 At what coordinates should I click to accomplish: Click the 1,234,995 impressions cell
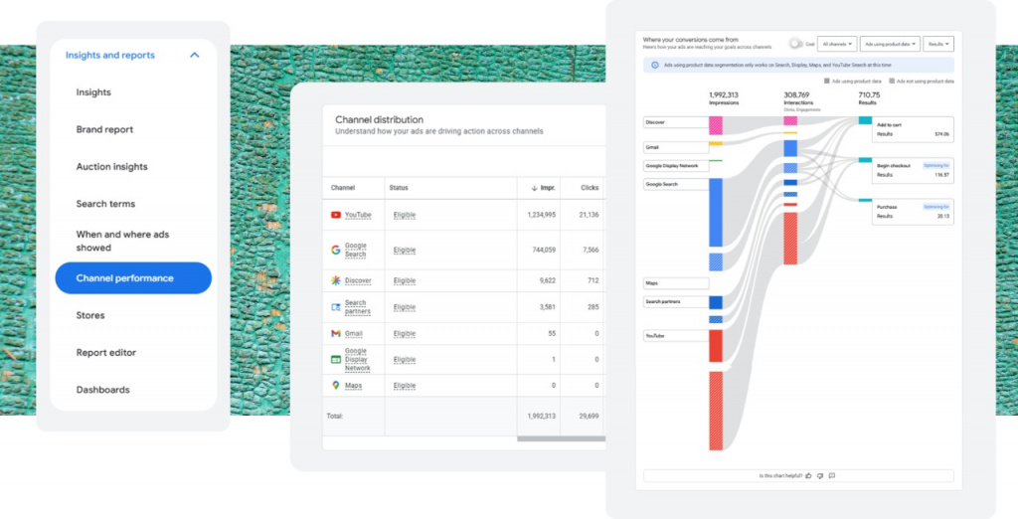point(541,215)
